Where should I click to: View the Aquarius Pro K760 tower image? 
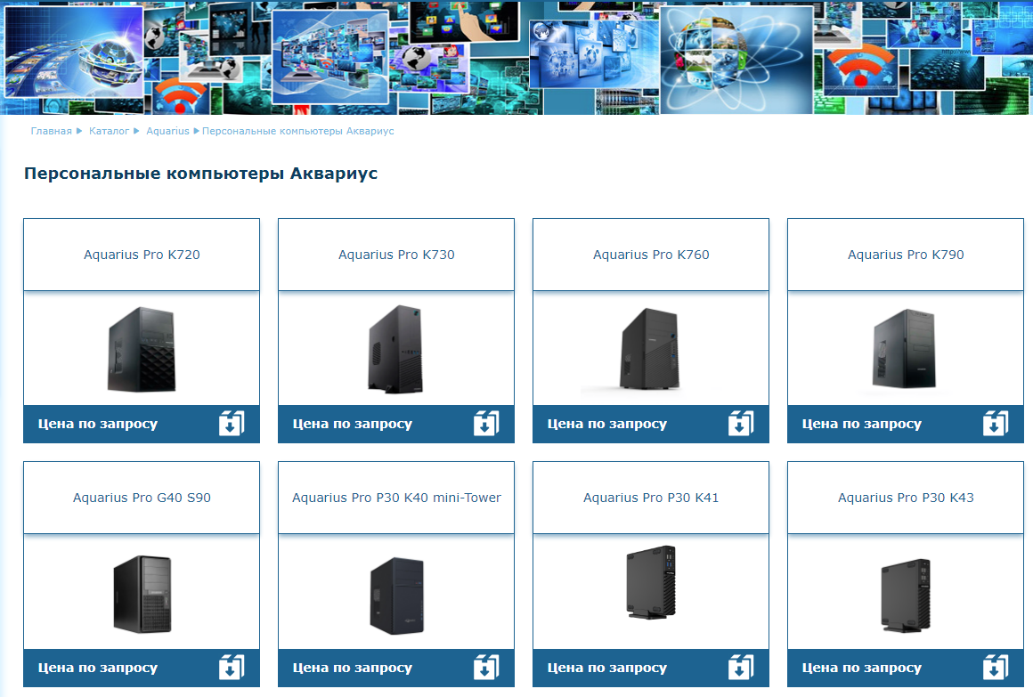650,349
